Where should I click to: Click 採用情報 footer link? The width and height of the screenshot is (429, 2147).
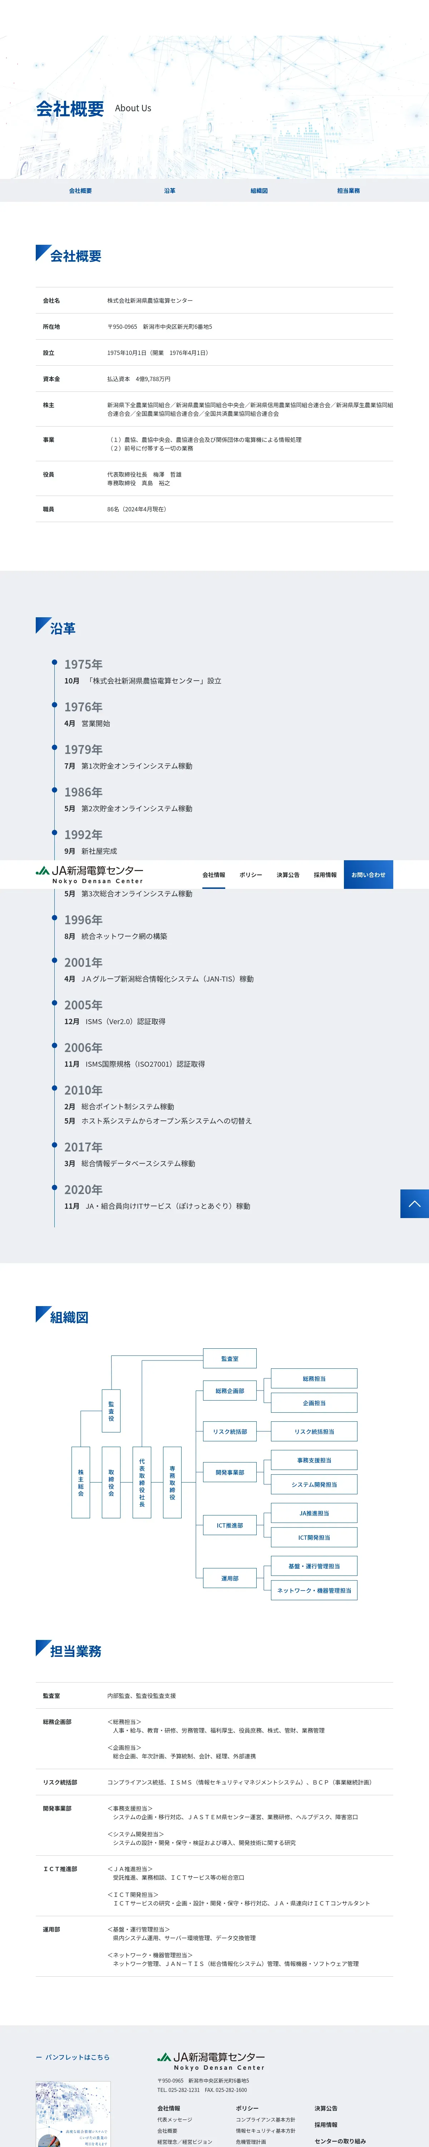(x=326, y=2124)
